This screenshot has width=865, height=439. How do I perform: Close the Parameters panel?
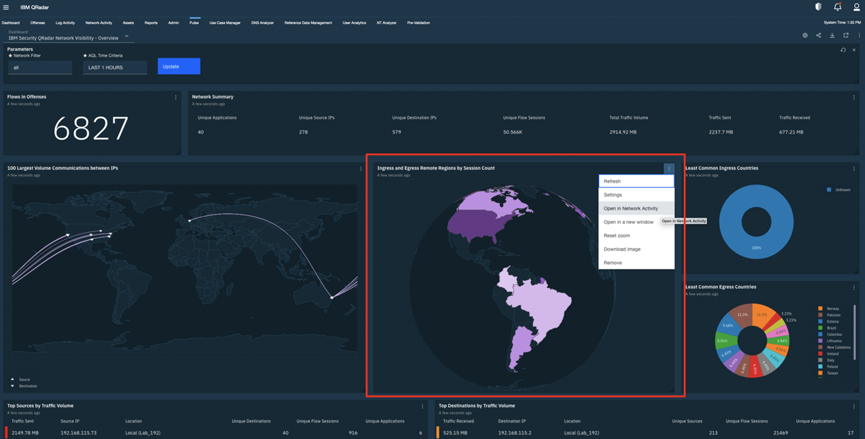tap(854, 50)
